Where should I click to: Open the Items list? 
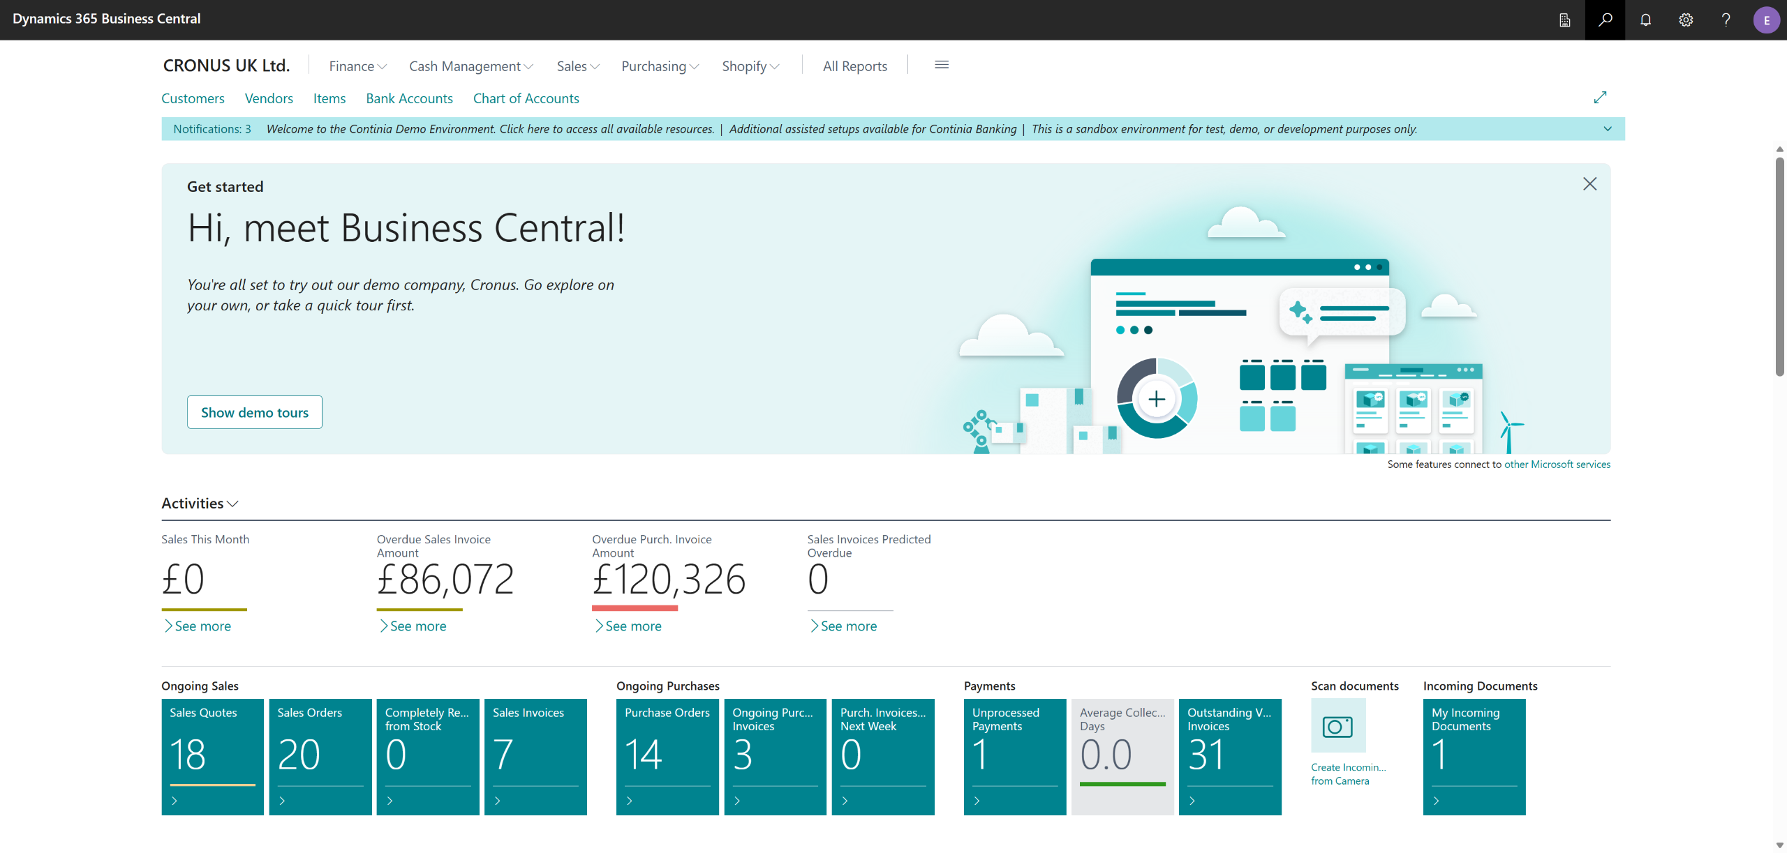point(329,98)
